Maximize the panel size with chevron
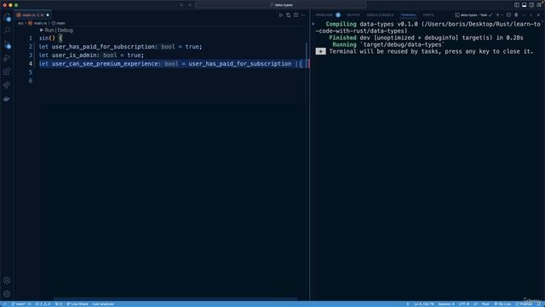The width and height of the screenshot is (545, 307). [x=531, y=15]
